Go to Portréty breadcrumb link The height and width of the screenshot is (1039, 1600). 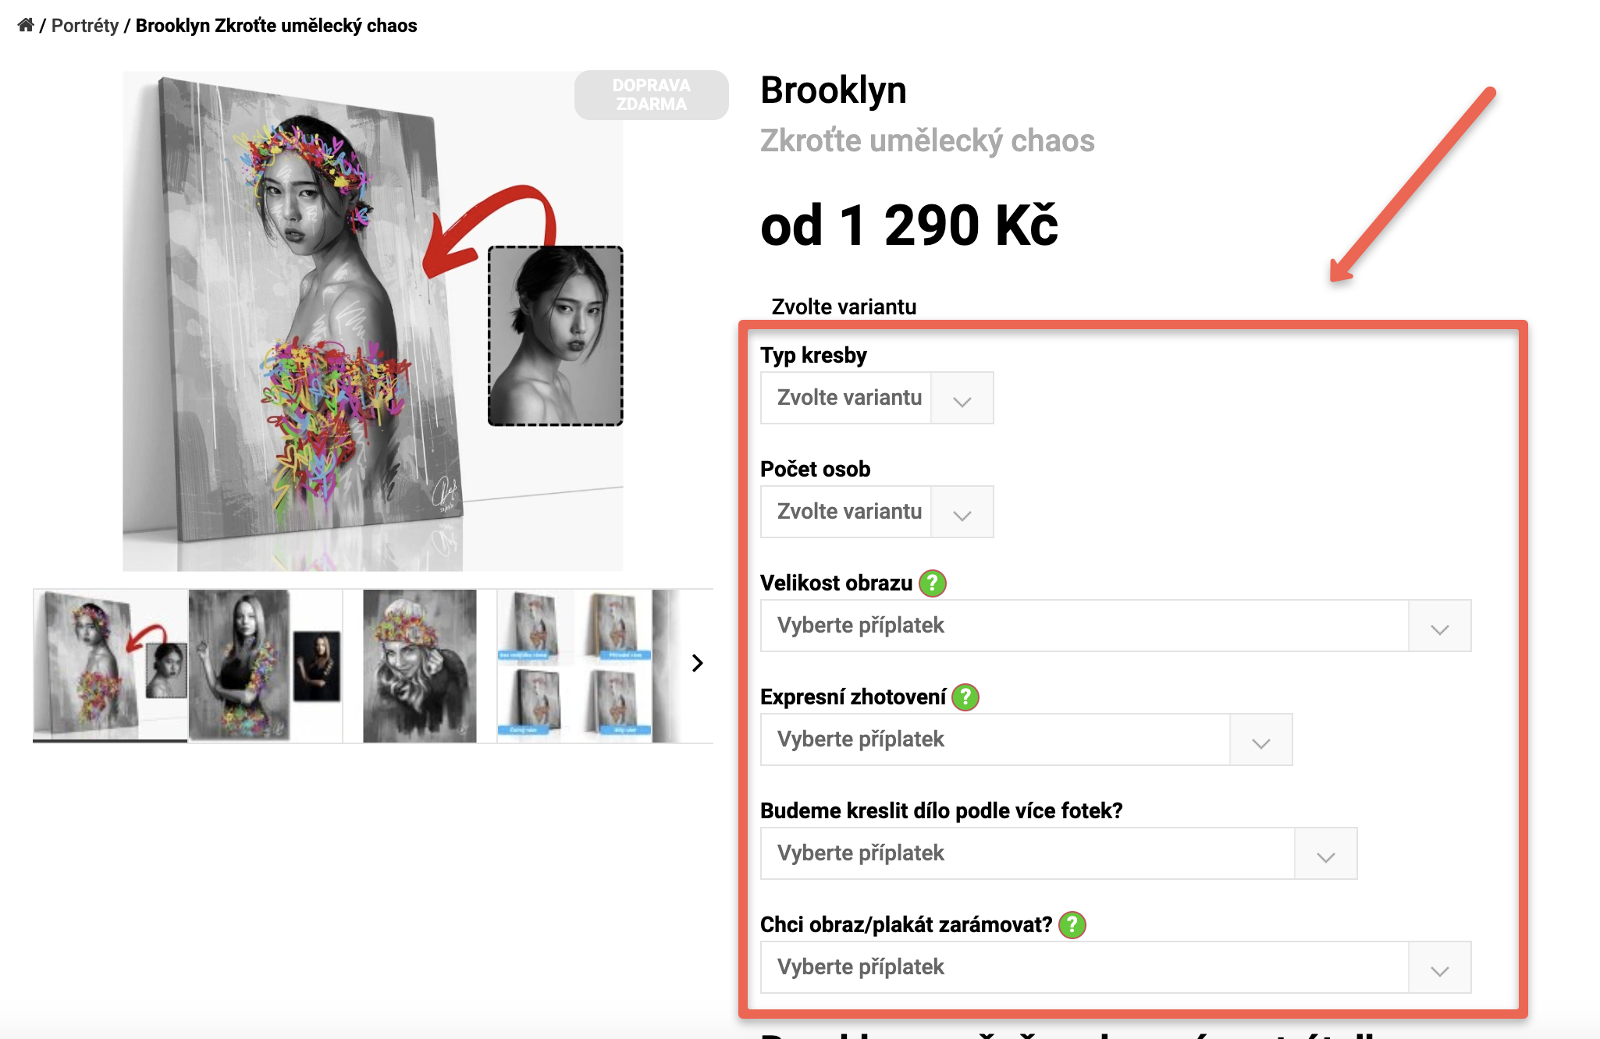[85, 25]
